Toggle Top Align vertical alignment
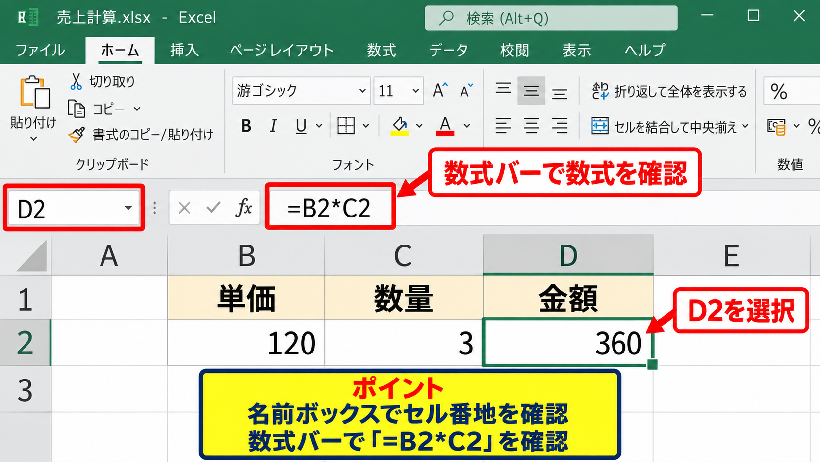Viewport: 820px width, 462px height. 503,90
